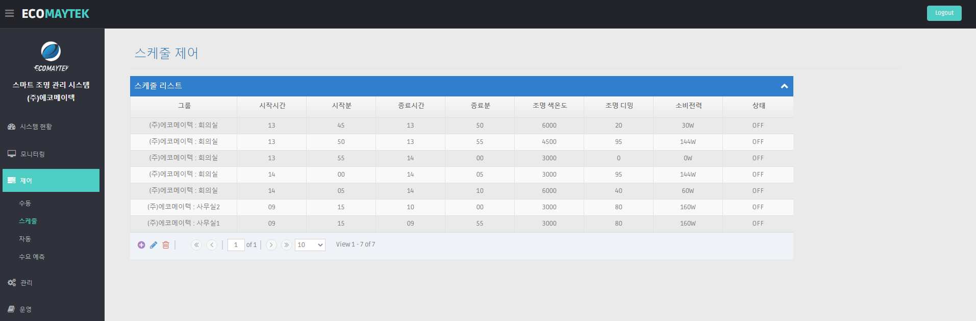Open the 스케줄 submenu
Screen dimensions: 976x321
(28, 221)
